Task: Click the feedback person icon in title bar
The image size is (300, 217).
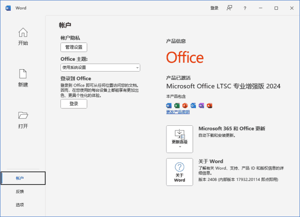Action: [229, 8]
